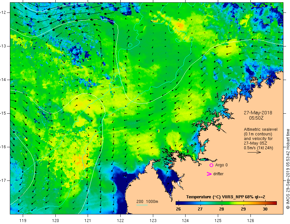Click latitude axis label -12
Image resolution: width=290 pixels, height=224 pixels.
(3, 13)
